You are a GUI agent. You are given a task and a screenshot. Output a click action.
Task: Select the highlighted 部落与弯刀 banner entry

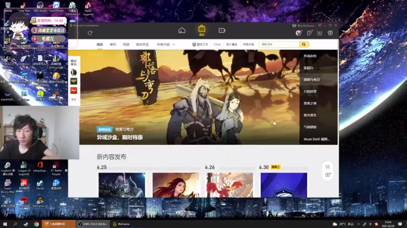pos(319,80)
